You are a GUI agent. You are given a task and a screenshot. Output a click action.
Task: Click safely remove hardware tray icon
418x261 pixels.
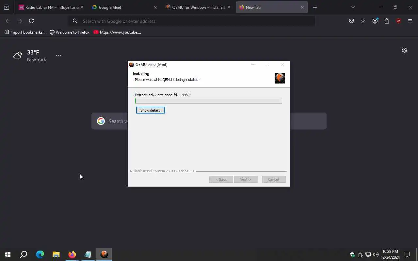tap(360, 254)
